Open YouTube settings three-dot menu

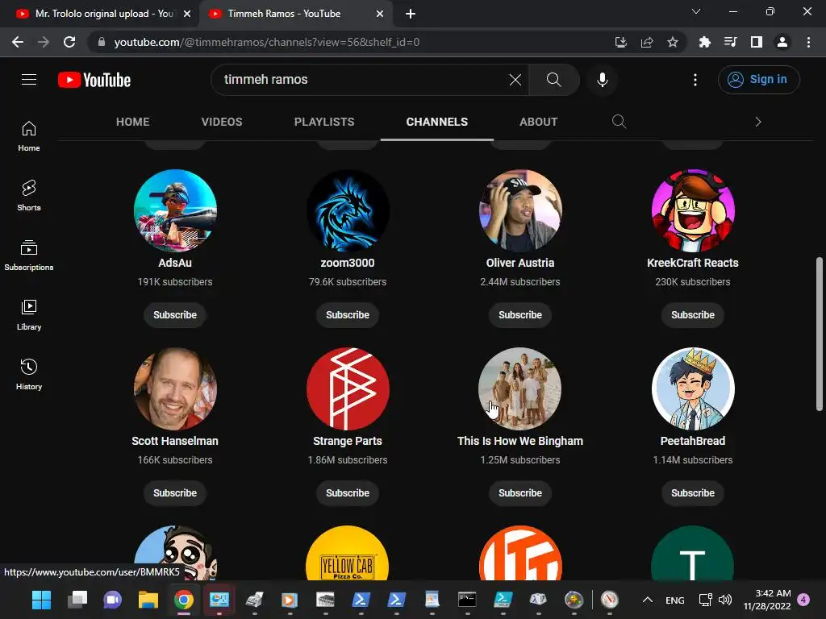point(695,80)
